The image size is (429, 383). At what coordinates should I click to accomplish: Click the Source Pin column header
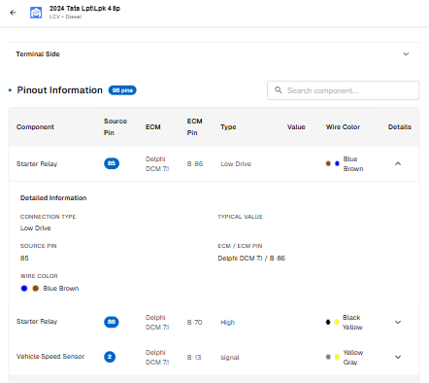[115, 127]
